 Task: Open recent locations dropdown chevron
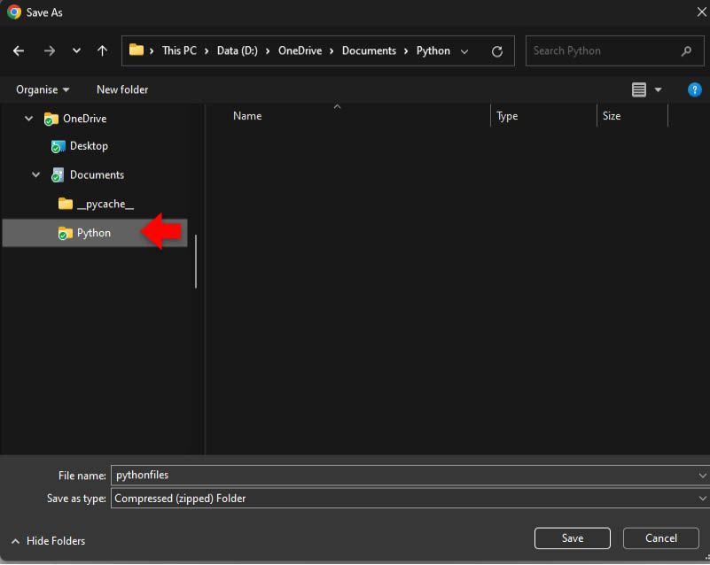[x=76, y=50]
